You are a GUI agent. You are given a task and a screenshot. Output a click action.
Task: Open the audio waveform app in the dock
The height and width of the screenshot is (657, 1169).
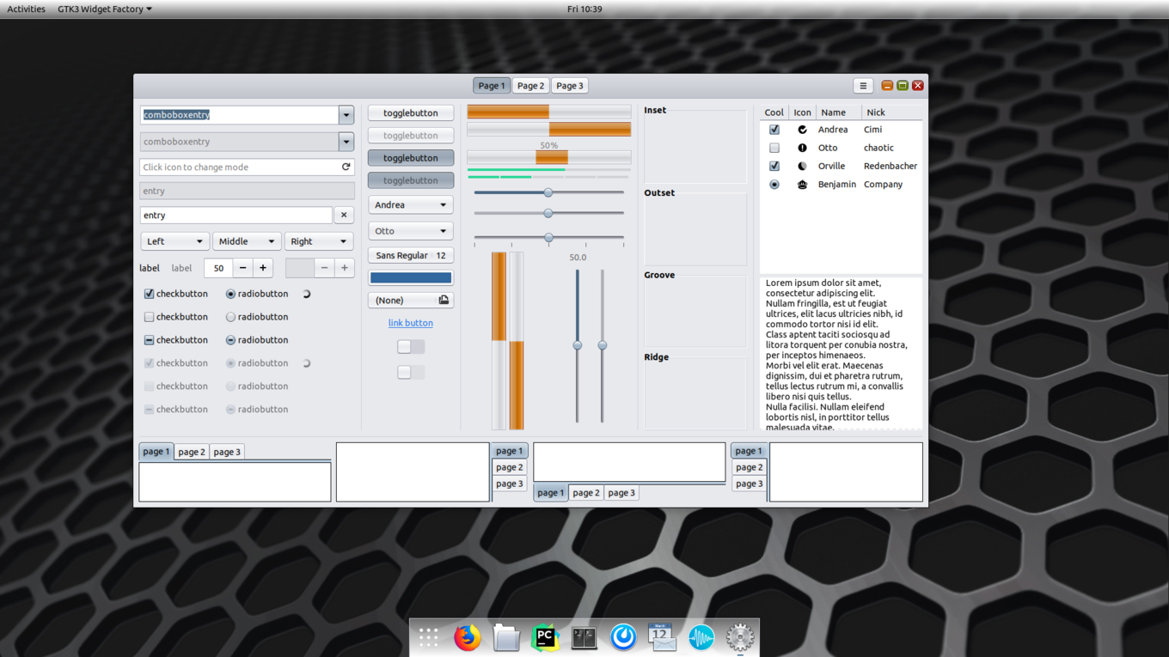701,637
